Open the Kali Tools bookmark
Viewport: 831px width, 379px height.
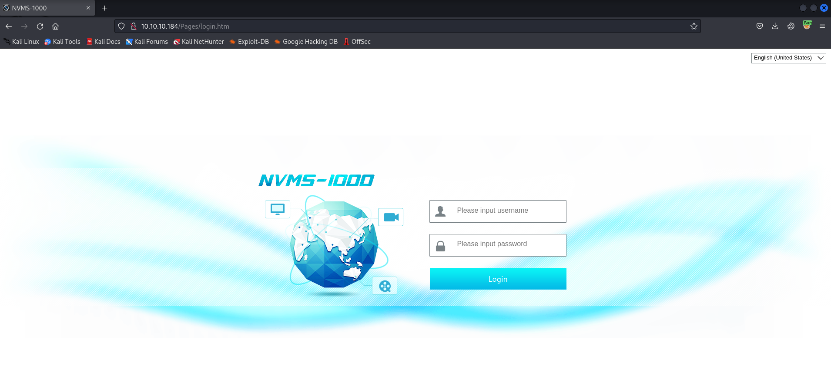point(62,42)
